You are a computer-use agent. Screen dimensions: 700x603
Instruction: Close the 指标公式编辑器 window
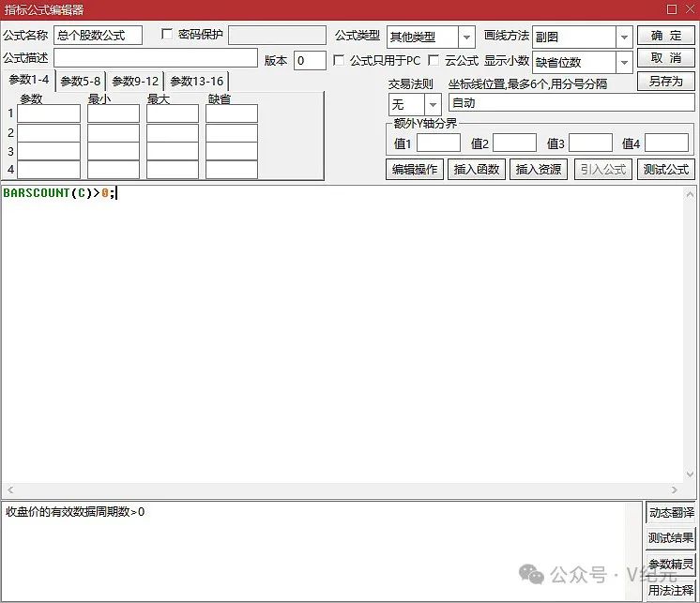click(690, 9)
